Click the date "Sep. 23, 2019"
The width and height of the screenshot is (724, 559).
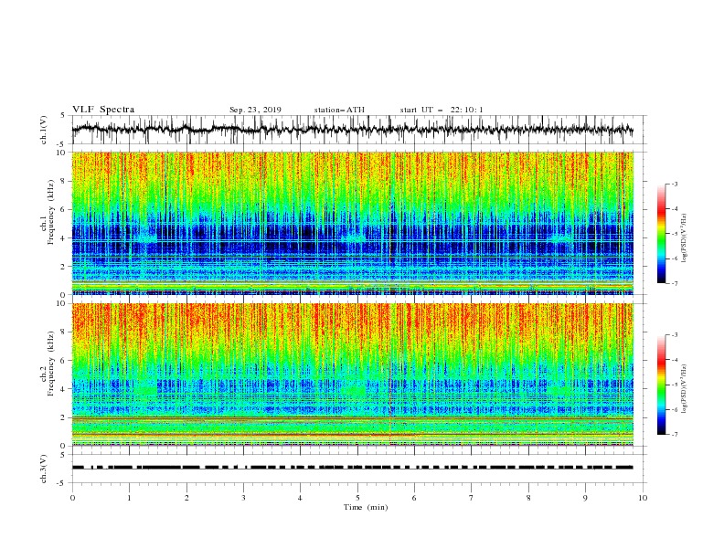(255, 110)
